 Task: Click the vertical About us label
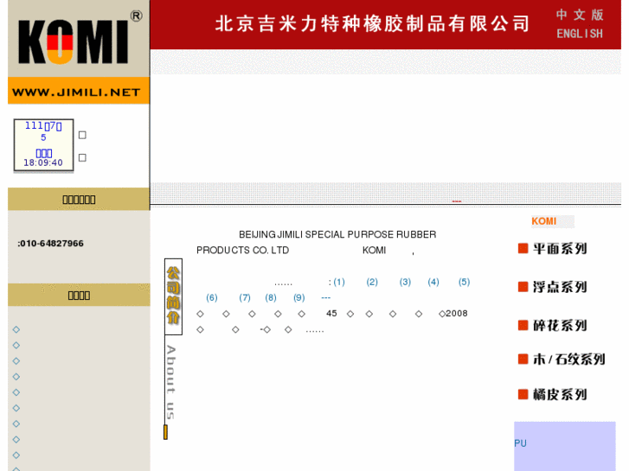[171, 382]
